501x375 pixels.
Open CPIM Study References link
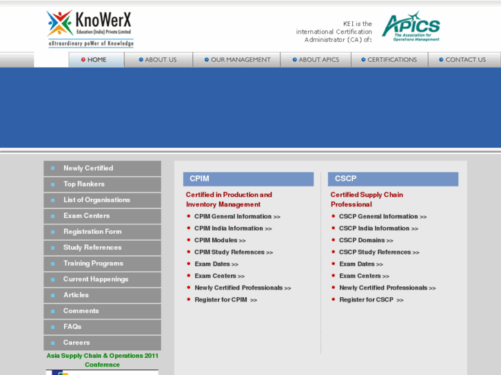[x=234, y=252]
